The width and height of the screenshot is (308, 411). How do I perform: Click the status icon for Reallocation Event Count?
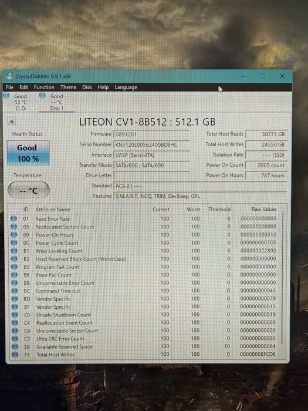pyautogui.click(x=15, y=323)
